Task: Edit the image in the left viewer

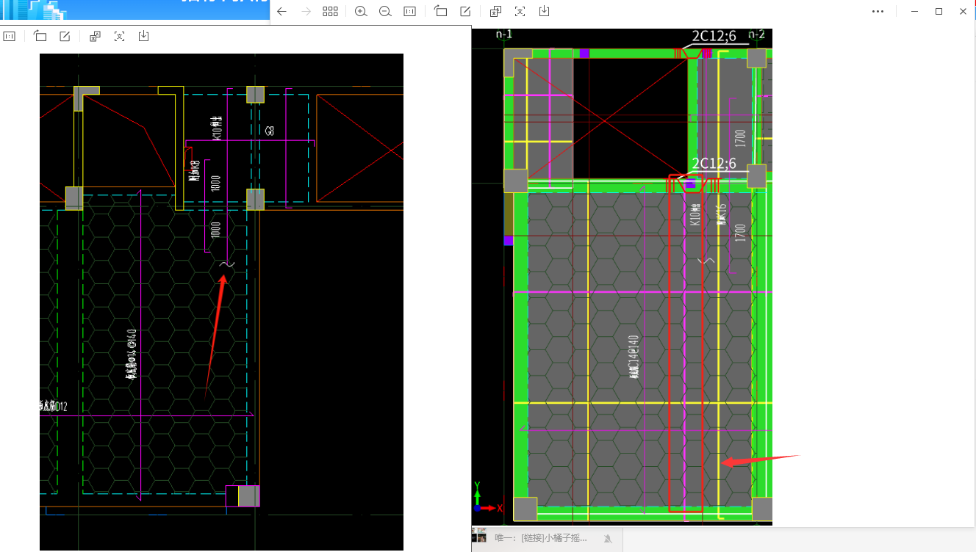Action: point(65,36)
